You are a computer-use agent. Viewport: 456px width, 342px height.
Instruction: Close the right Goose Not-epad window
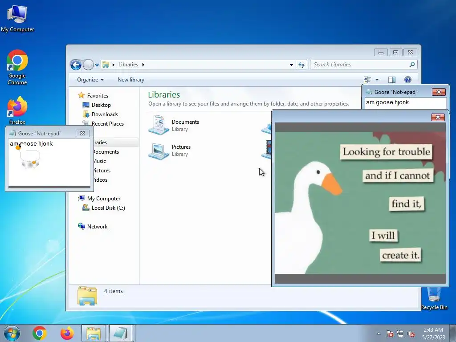tap(439, 92)
